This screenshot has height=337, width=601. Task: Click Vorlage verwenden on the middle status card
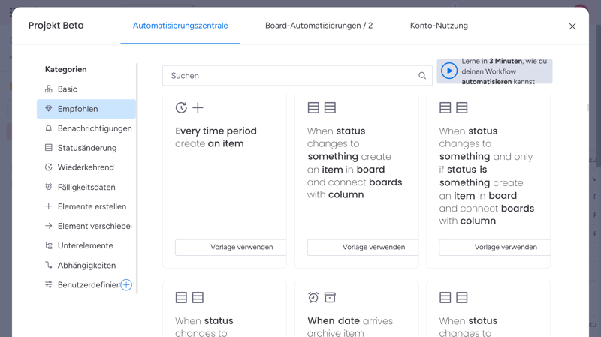tap(364, 247)
